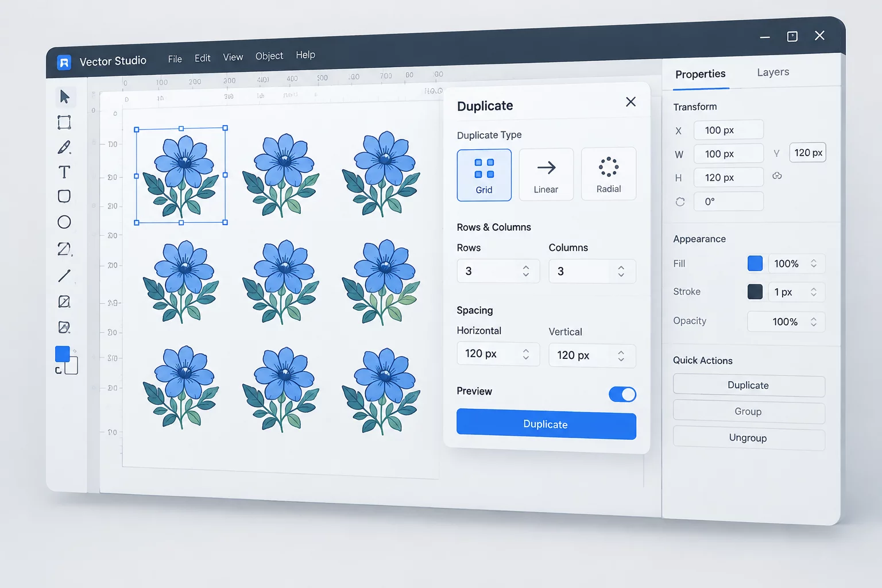Image resolution: width=882 pixels, height=588 pixels.
Task: Open the Edit menu
Action: click(203, 58)
